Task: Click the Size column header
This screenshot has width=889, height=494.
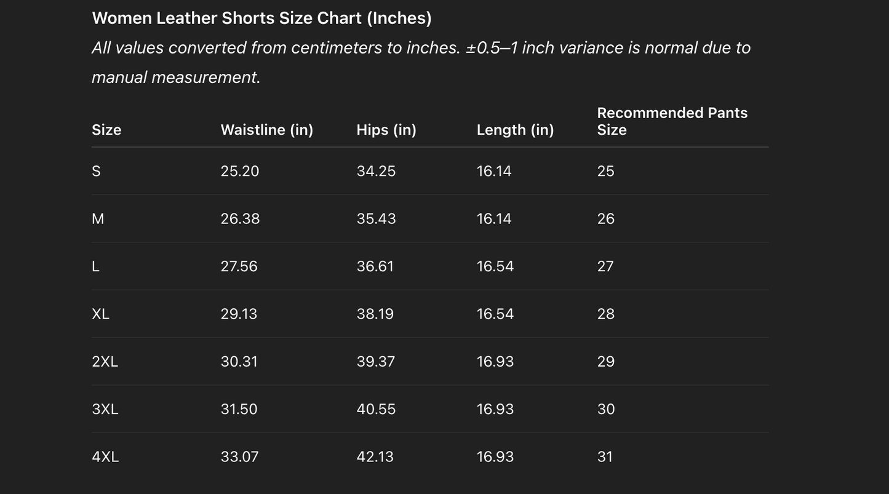Action: click(106, 130)
